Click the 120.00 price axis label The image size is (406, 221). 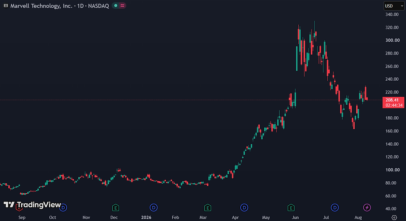click(392, 157)
